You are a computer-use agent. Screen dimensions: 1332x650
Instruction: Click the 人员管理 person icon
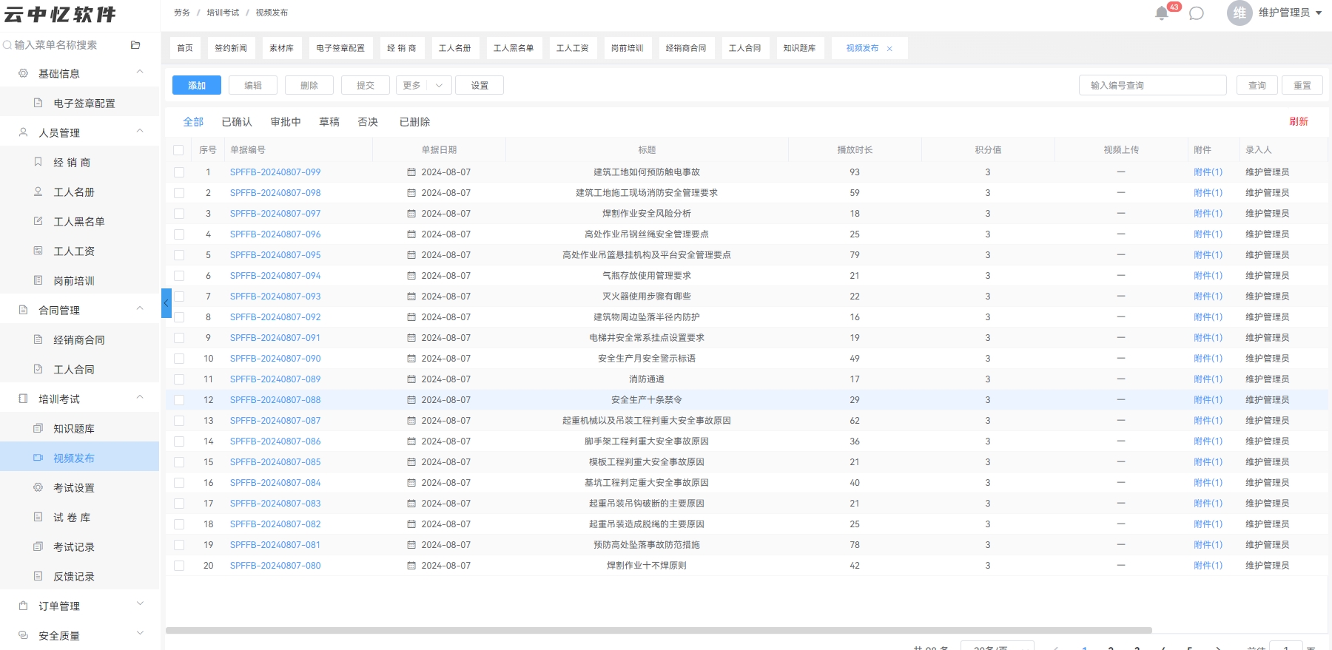[x=23, y=132]
